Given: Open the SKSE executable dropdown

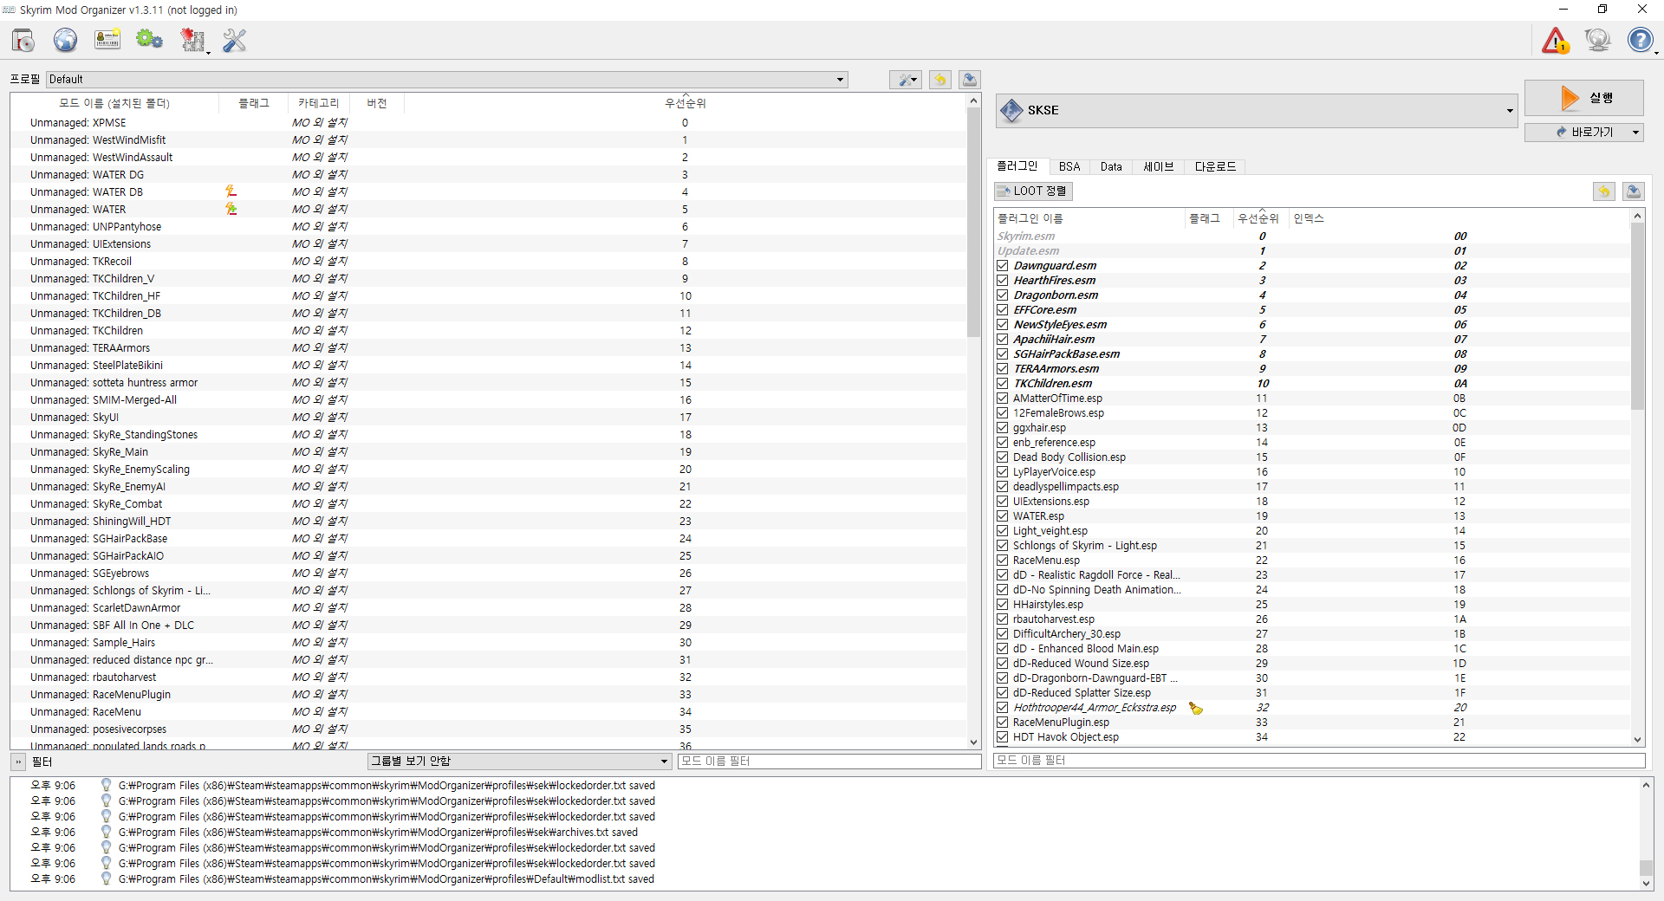Looking at the screenshot, I should 1256,110.
